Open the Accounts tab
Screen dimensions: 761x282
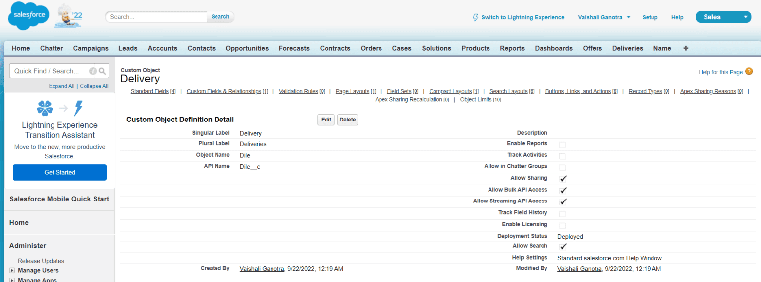coord(163,48)
